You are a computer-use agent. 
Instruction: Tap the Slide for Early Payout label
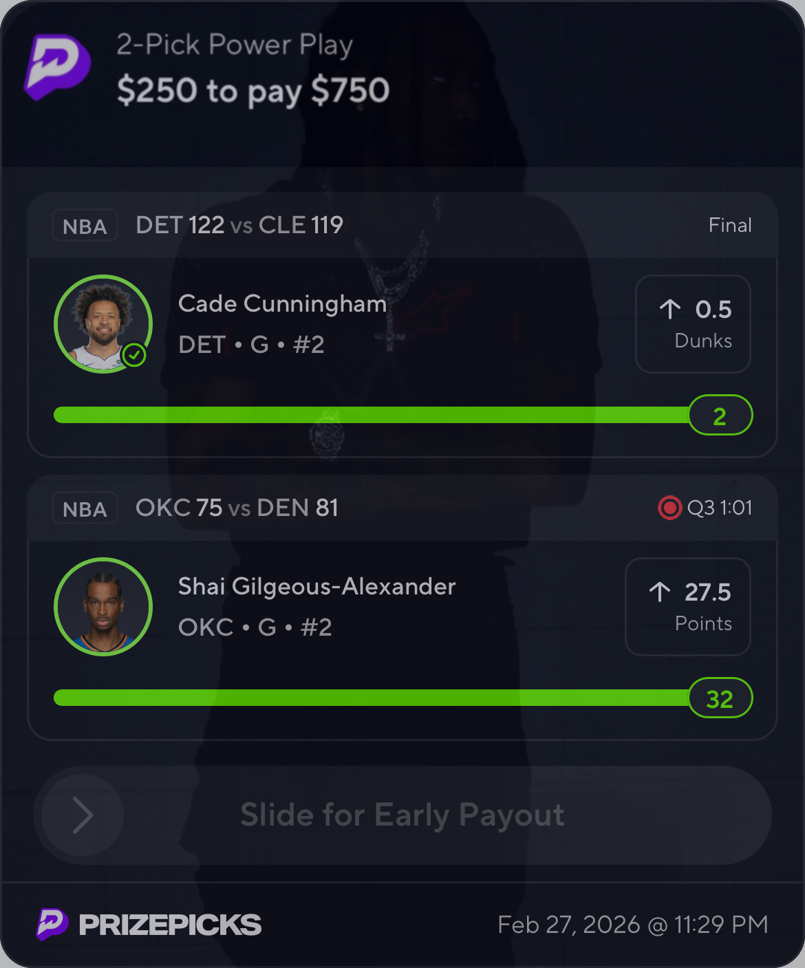[402, 815]
